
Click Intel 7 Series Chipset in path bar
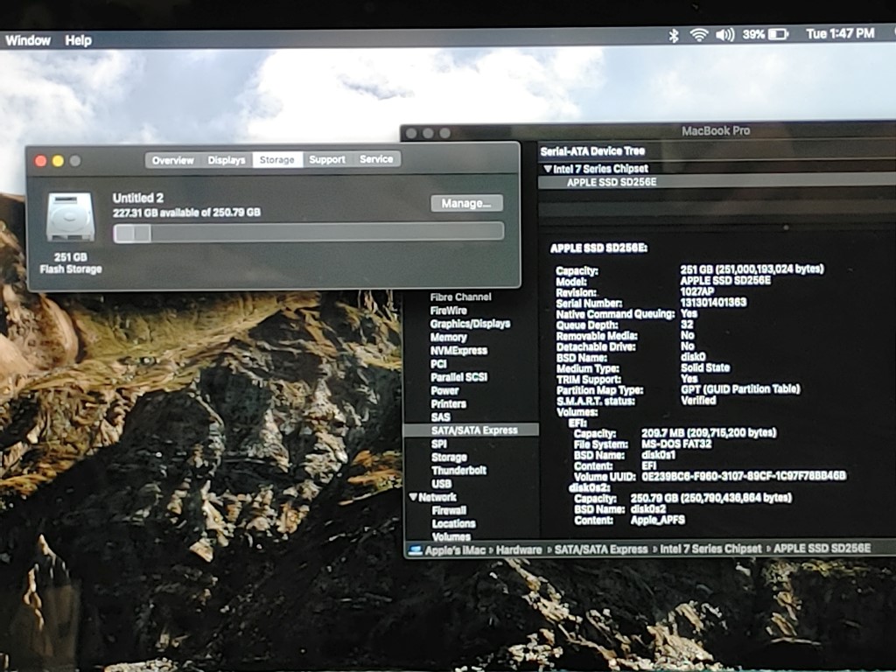[710, 549]
